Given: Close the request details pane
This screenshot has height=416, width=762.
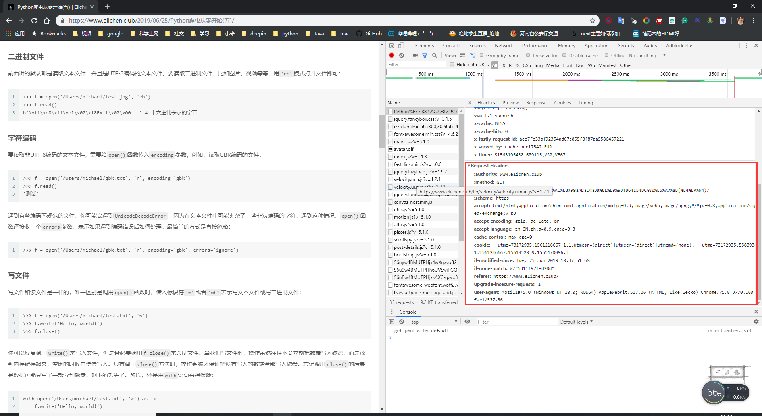Looking at the screenshot, I should 470,102.
